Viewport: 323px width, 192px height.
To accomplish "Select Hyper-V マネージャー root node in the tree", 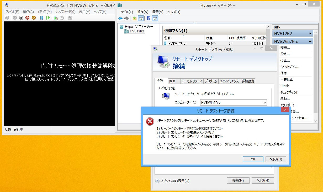I will [136, 27].
